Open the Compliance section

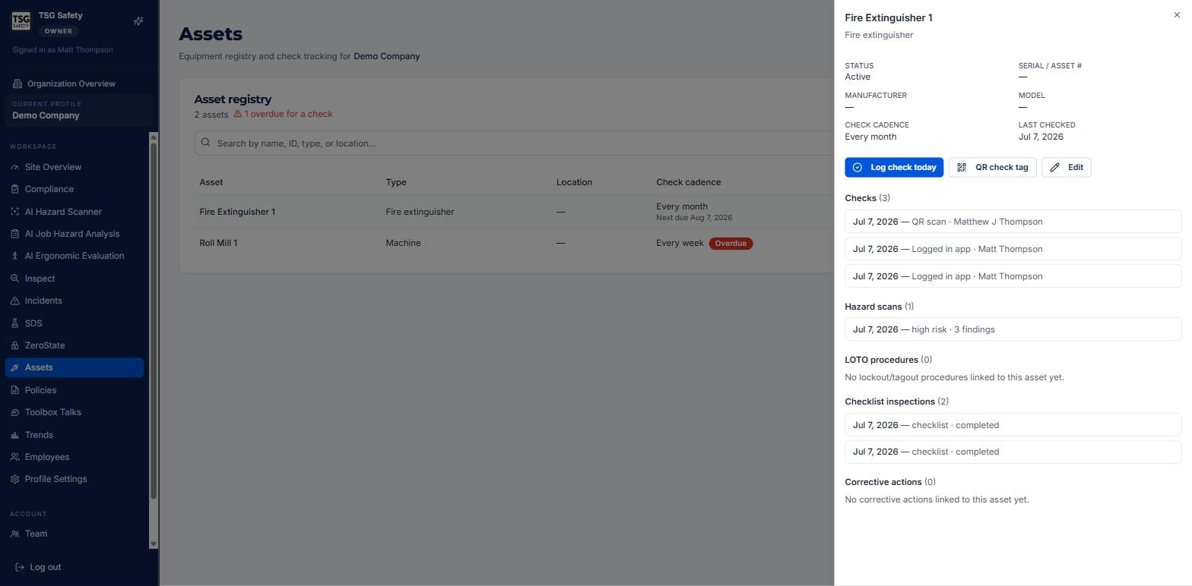click(74, 189)
